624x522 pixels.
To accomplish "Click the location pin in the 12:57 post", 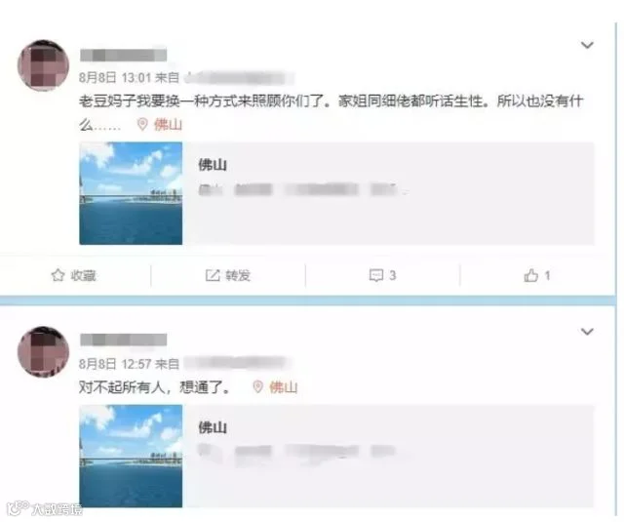I will (257, 386).
